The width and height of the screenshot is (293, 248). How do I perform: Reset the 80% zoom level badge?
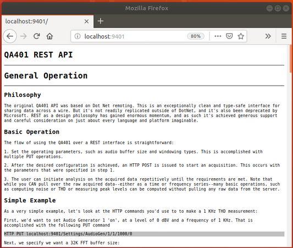196,36
